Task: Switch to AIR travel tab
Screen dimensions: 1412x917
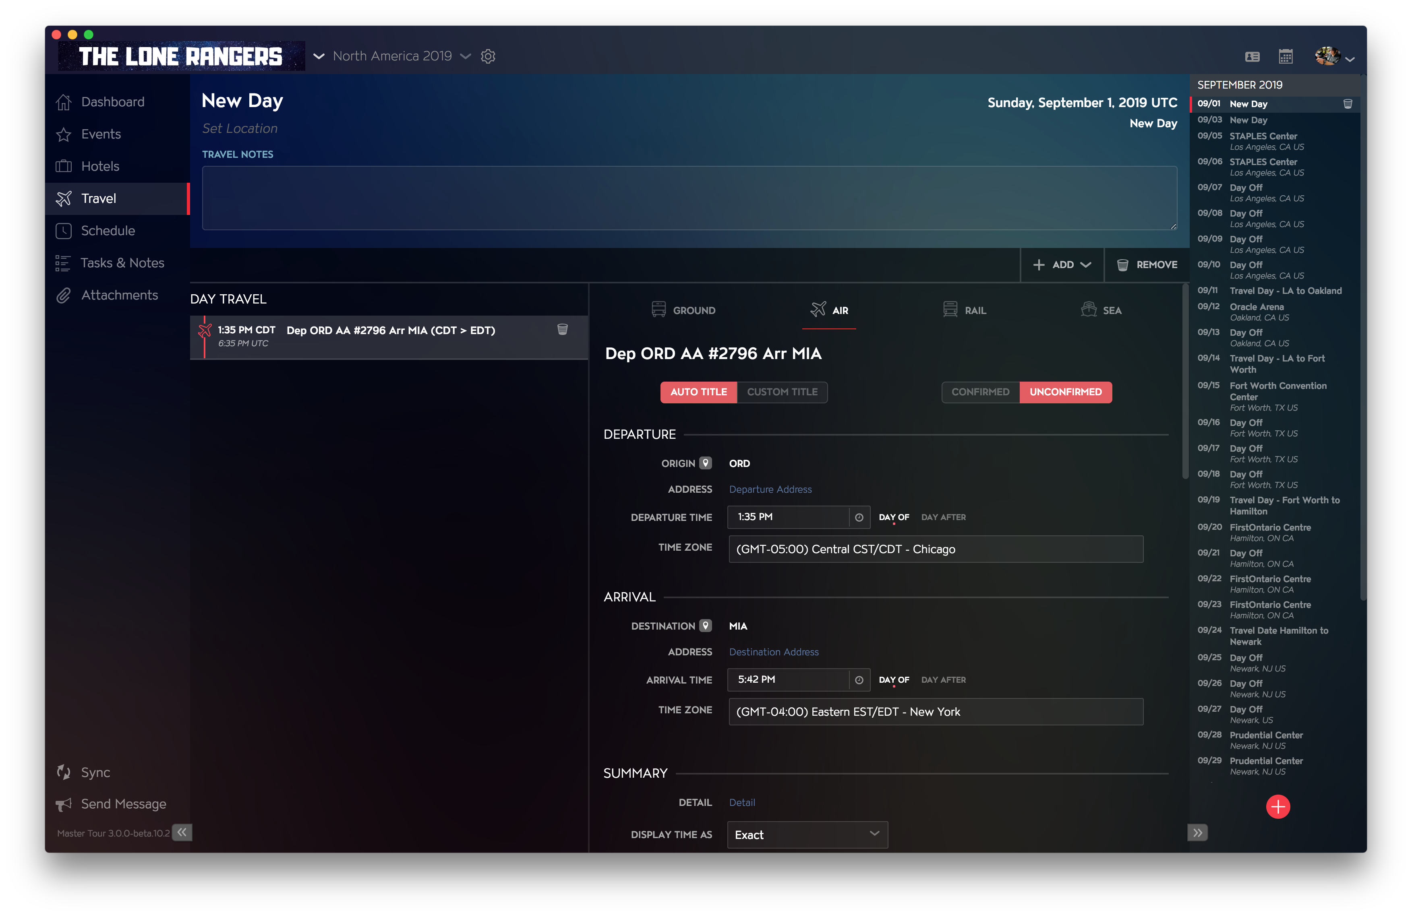Action: 829,310
